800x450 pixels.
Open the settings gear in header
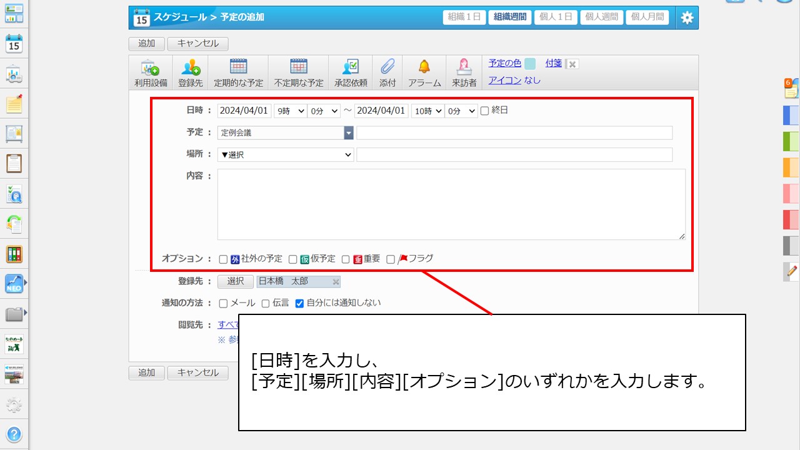coord(687,17)
